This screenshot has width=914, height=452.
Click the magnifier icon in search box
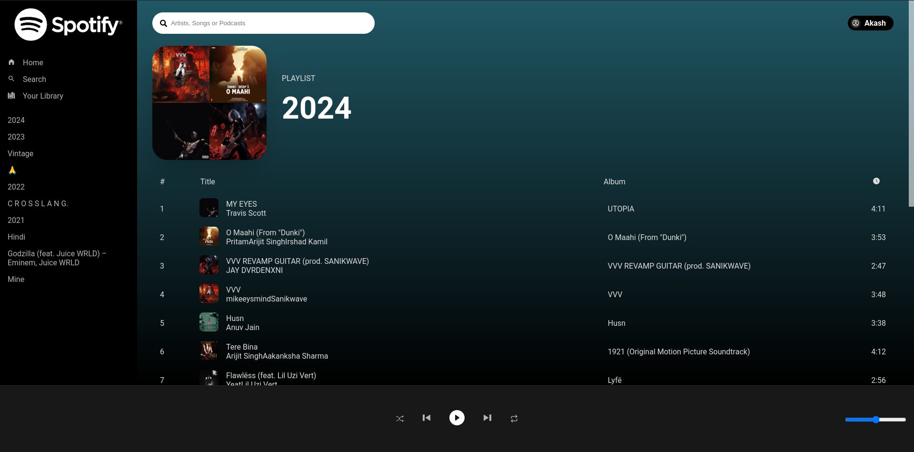(163, 23)
